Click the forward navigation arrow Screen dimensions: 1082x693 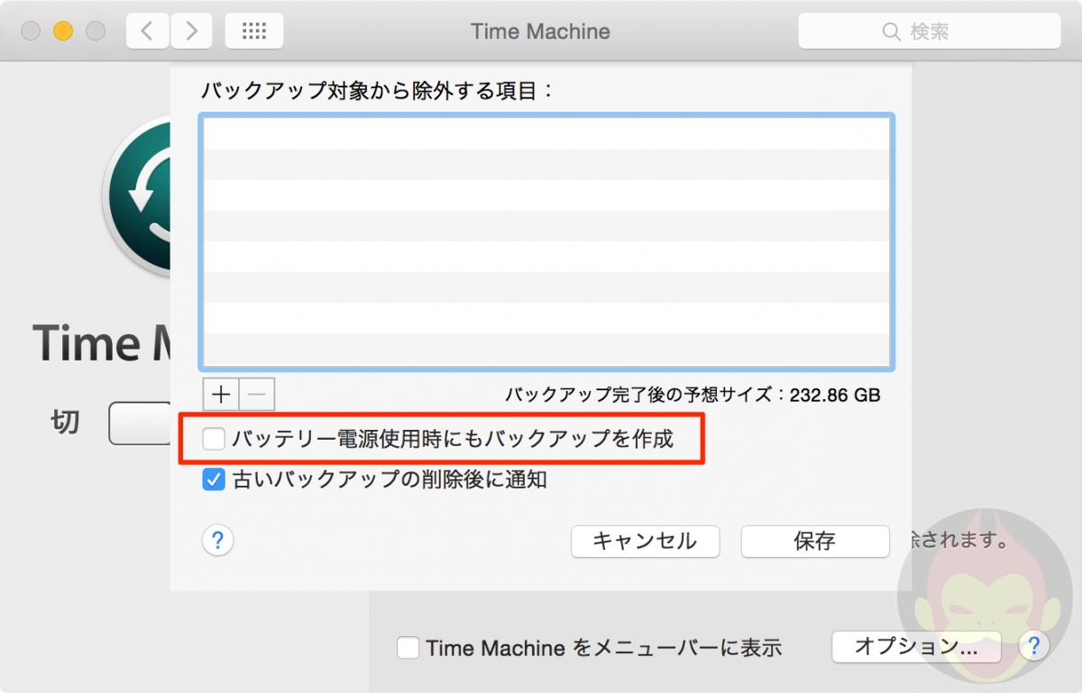(x=191, y=30)
